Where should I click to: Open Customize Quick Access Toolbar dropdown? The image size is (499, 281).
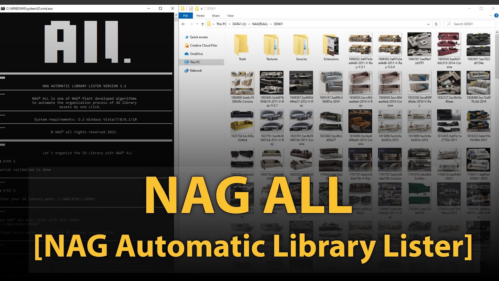[x=202, y=8]
